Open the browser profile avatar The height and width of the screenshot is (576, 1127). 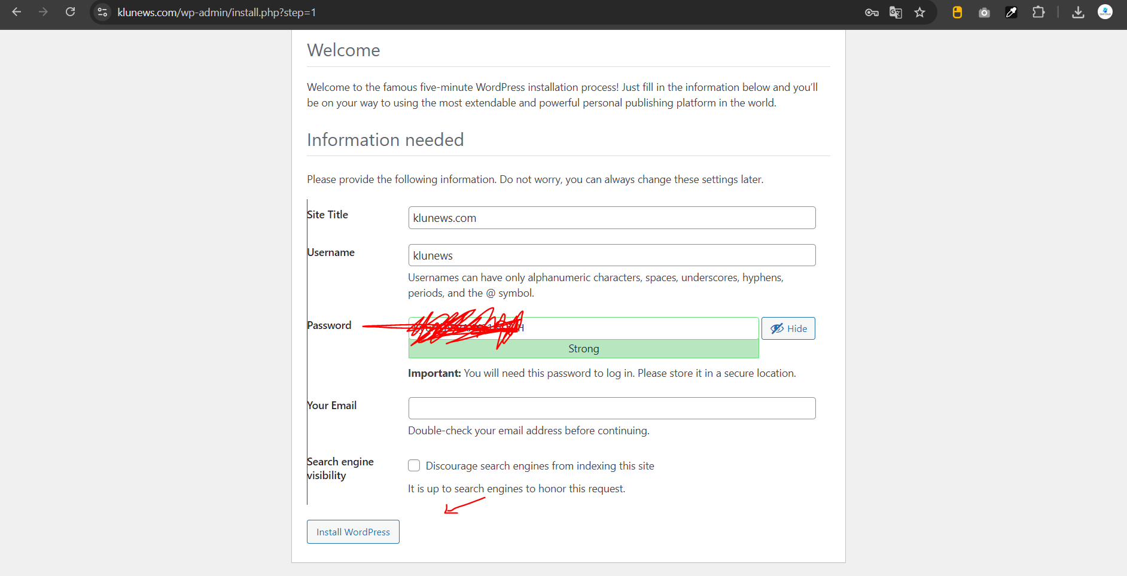pyautogui.click(x=1105, y=12)
